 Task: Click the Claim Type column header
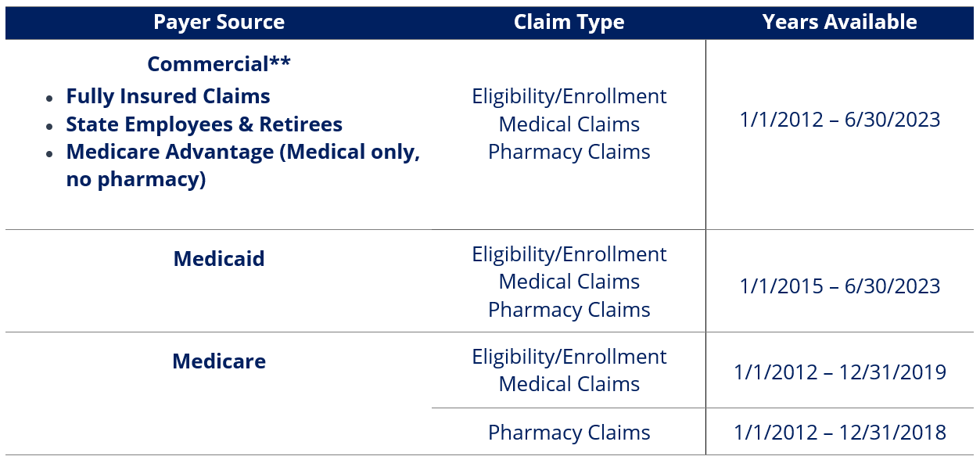click(569, 22)
